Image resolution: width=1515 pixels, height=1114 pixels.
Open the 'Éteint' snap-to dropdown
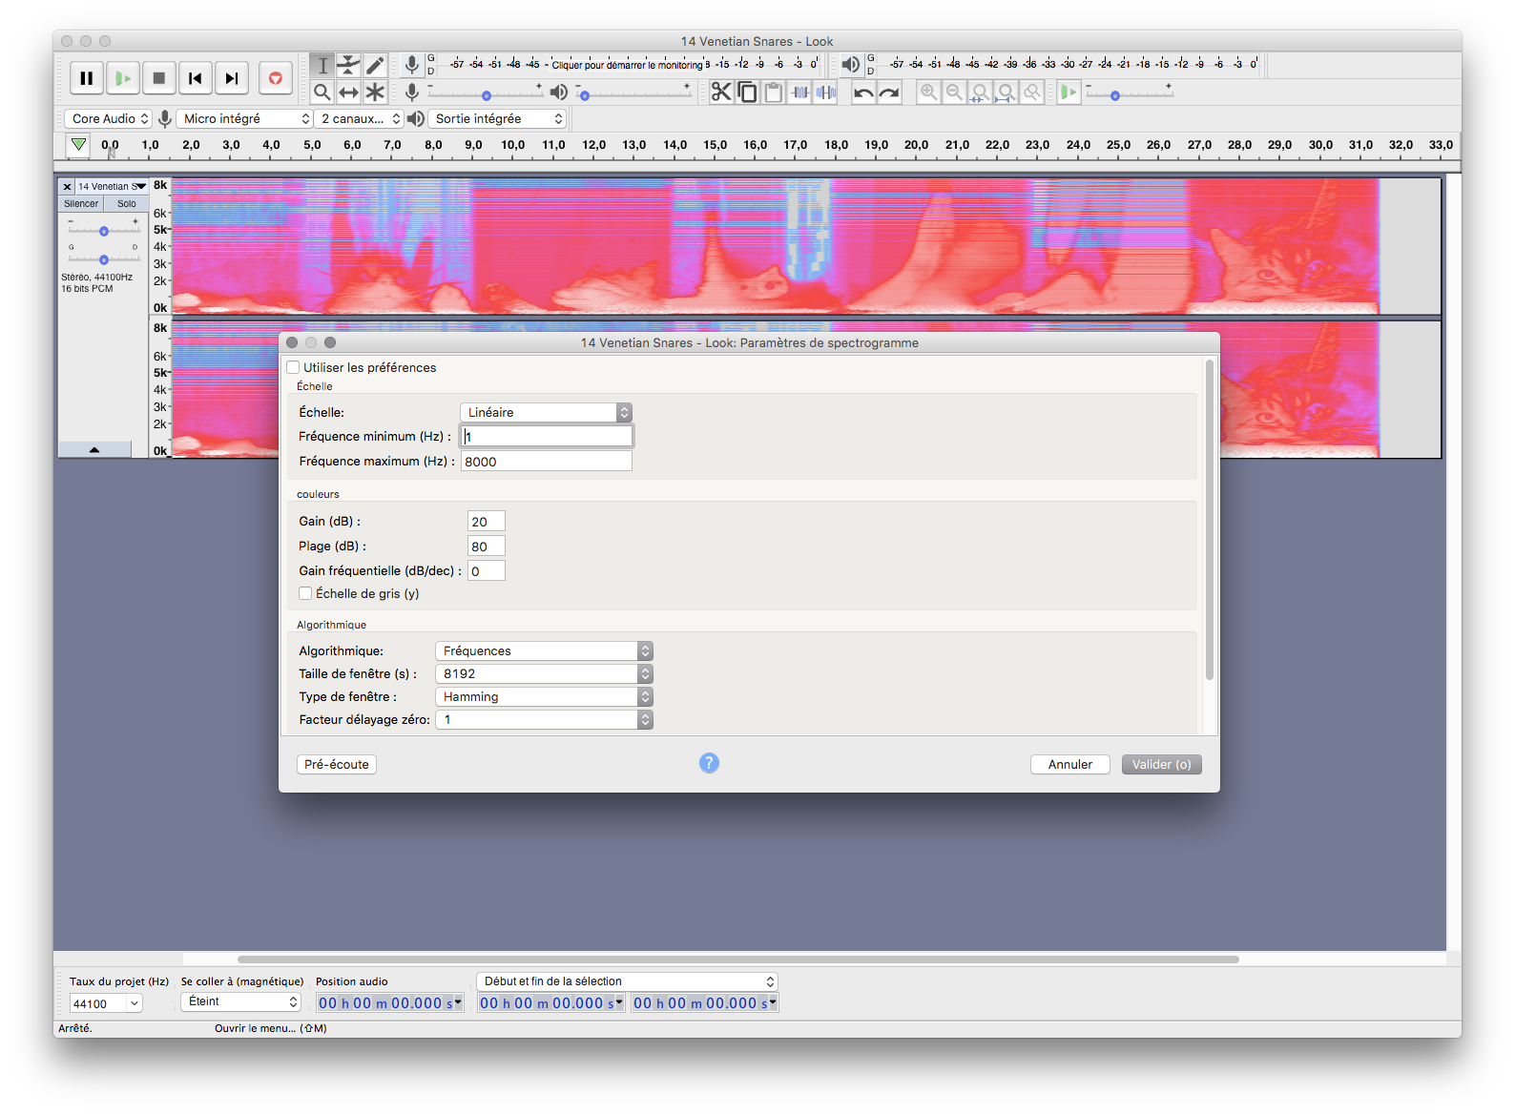(x=240, y=1001)
